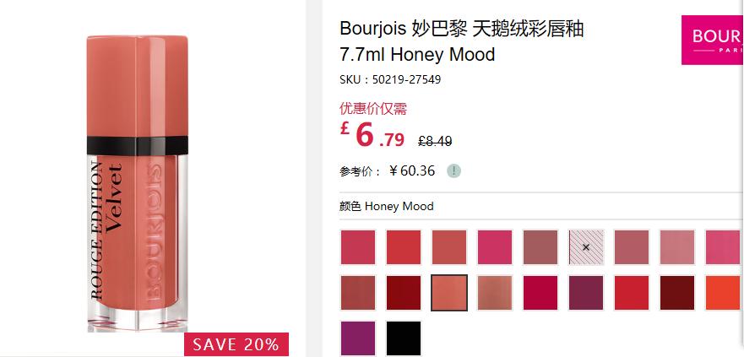
Task: Select the bright orange swatch
Action: coord(723,293)
